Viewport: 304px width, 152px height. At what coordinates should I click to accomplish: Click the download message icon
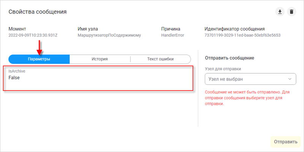pyautogui.click(x=280, y=12)
